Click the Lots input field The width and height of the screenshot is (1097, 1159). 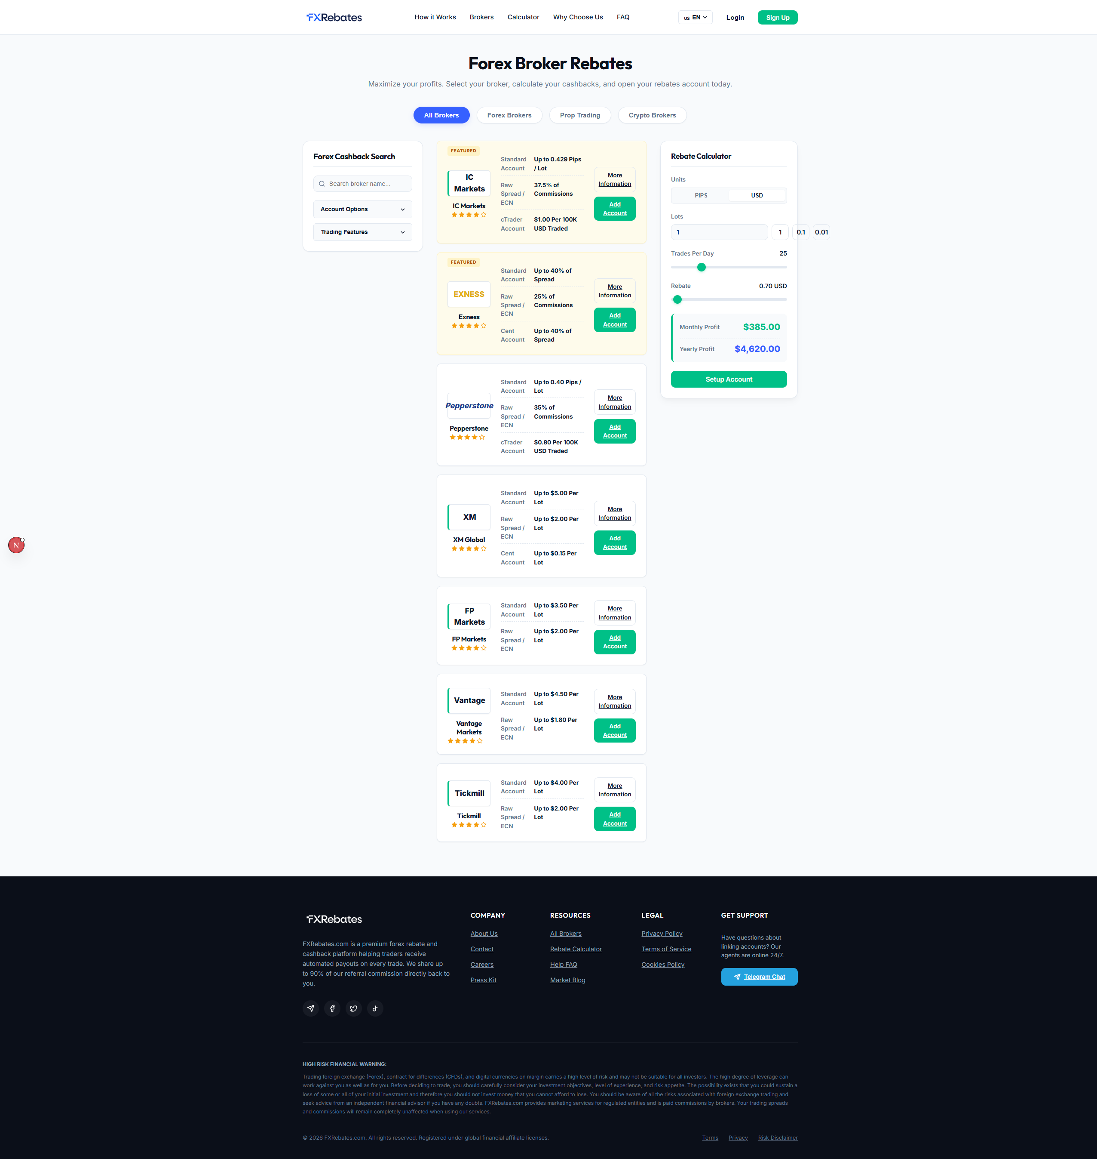point(719,232)
